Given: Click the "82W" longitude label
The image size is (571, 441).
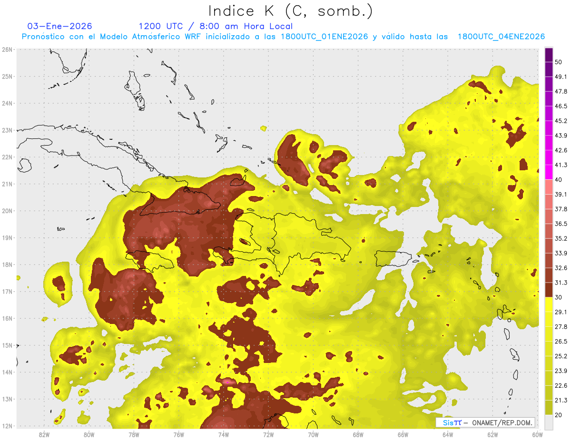Looking at the screenshot, I should [44, 435].
